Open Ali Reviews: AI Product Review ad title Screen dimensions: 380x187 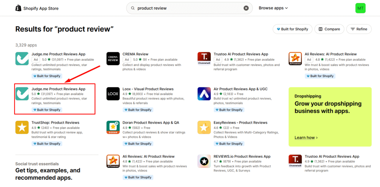[331, 54]
